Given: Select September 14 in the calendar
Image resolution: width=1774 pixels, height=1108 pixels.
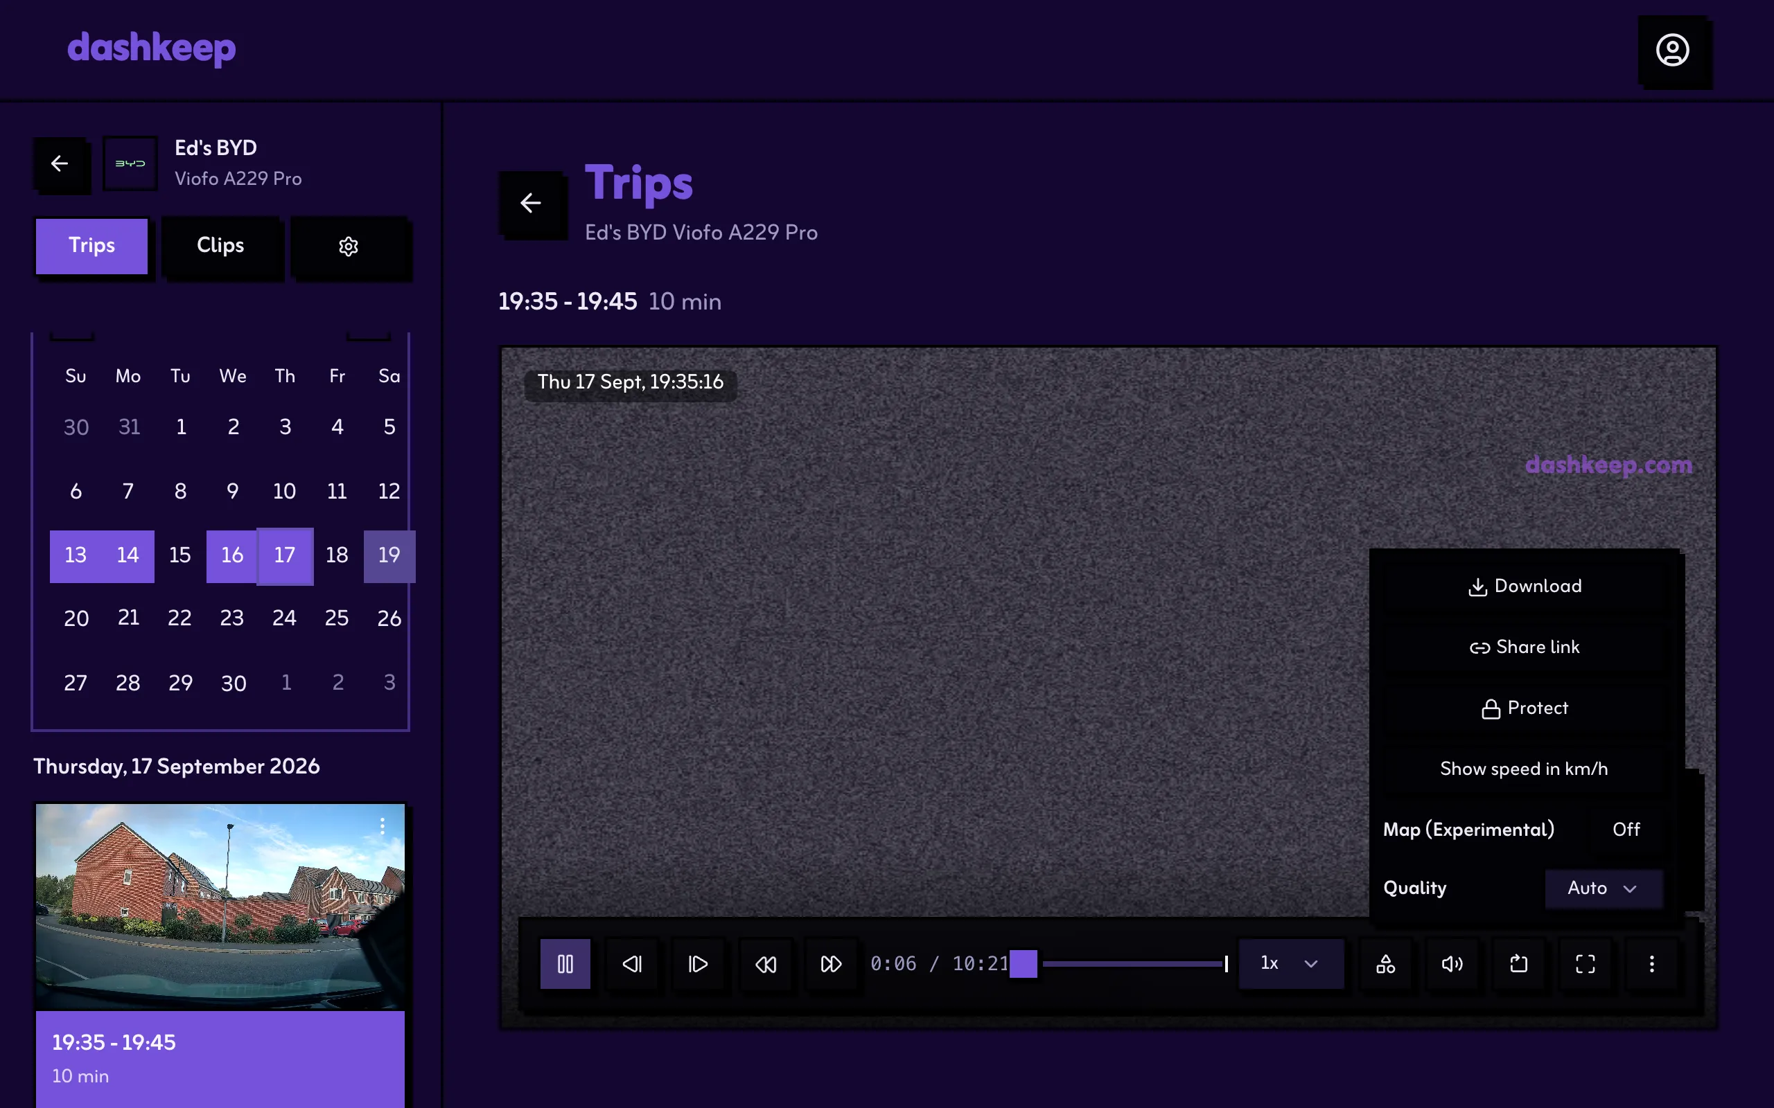Looking at the screenshot, I should (x=128, y=556).
